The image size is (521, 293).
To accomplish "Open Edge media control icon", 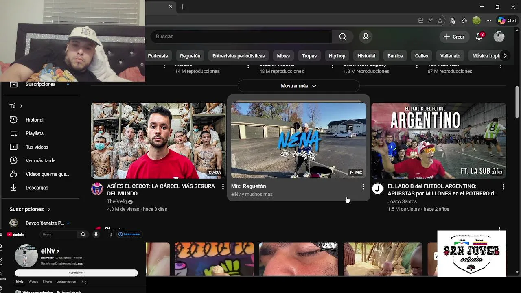I will click(x=452, y=20).
